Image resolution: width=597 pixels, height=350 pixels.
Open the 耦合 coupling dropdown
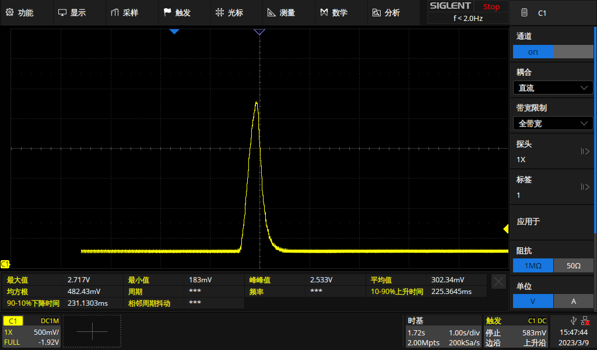[x=553, y=87]
